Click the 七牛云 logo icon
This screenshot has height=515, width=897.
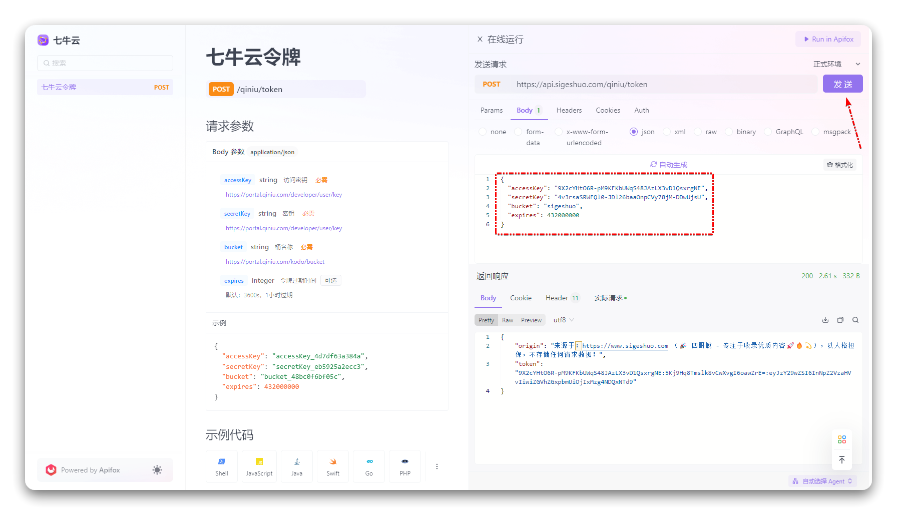pyautogui.click(x=43, y=40)
